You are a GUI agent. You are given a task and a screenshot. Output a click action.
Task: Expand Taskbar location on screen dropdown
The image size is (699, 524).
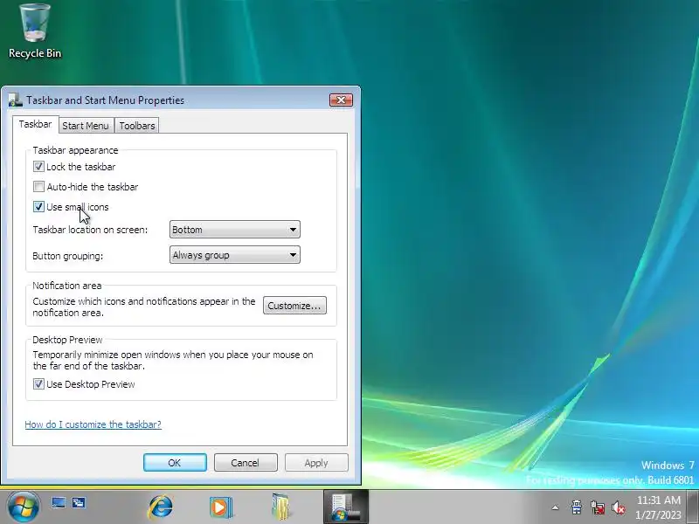coord(234,230)
